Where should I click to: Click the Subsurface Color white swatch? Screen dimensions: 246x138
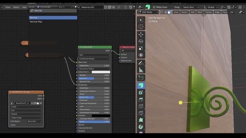tap(101, 72)
